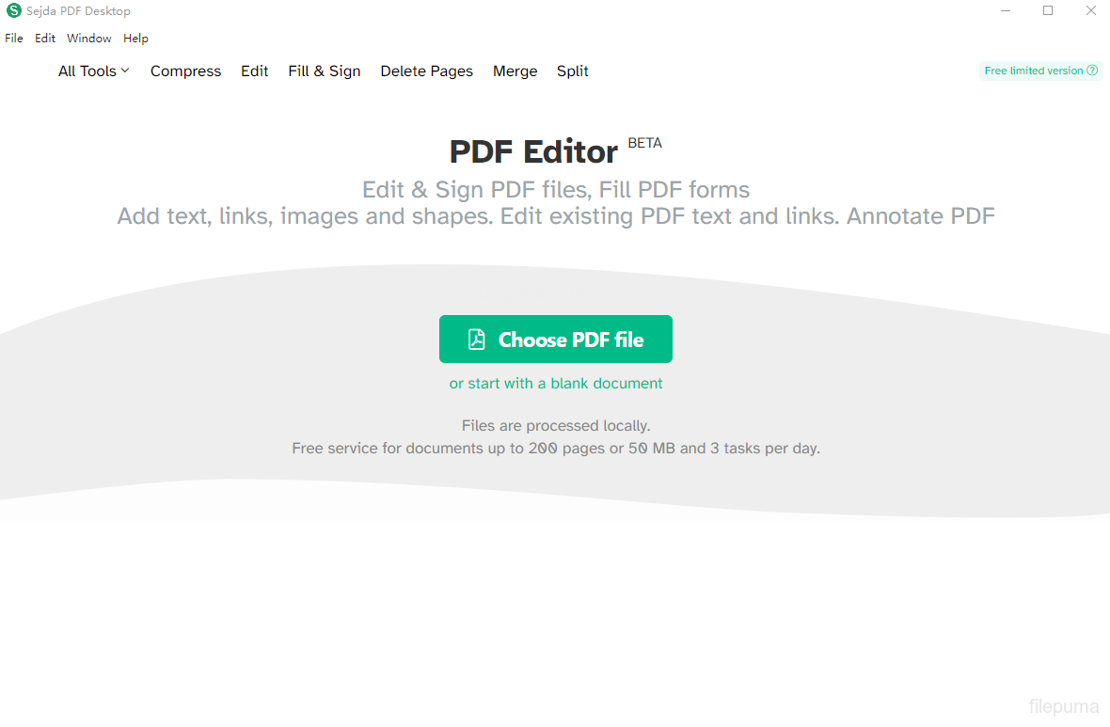1110x727 pixels.
Task: Select the Compress tool in the toolbar
Action: click(x=185, y=71)
